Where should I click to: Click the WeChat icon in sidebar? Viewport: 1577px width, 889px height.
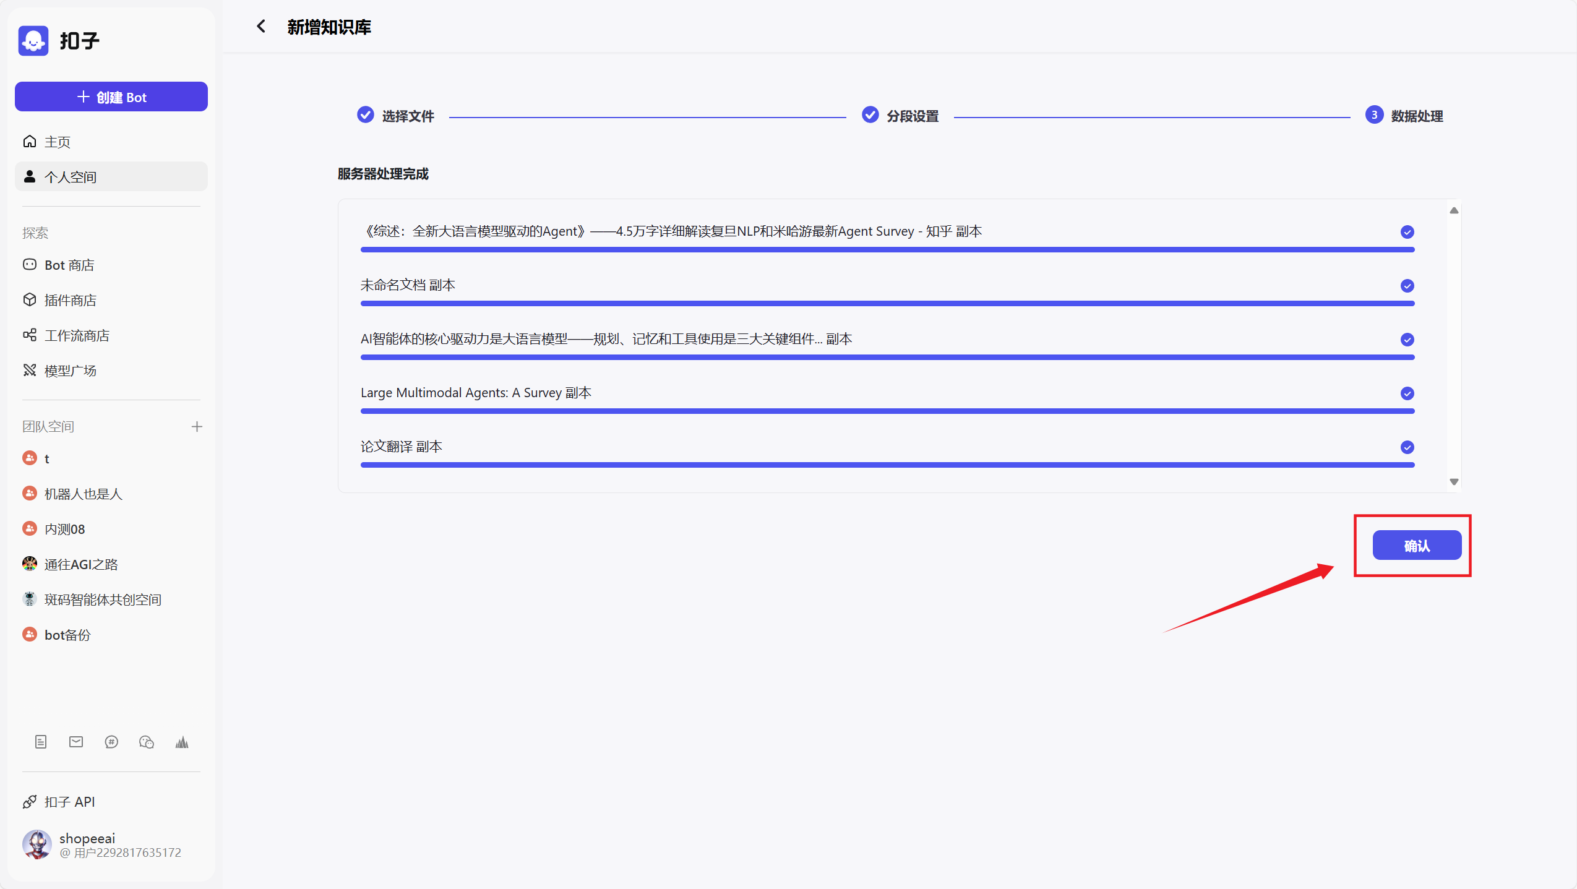click(x=147, y=742)
